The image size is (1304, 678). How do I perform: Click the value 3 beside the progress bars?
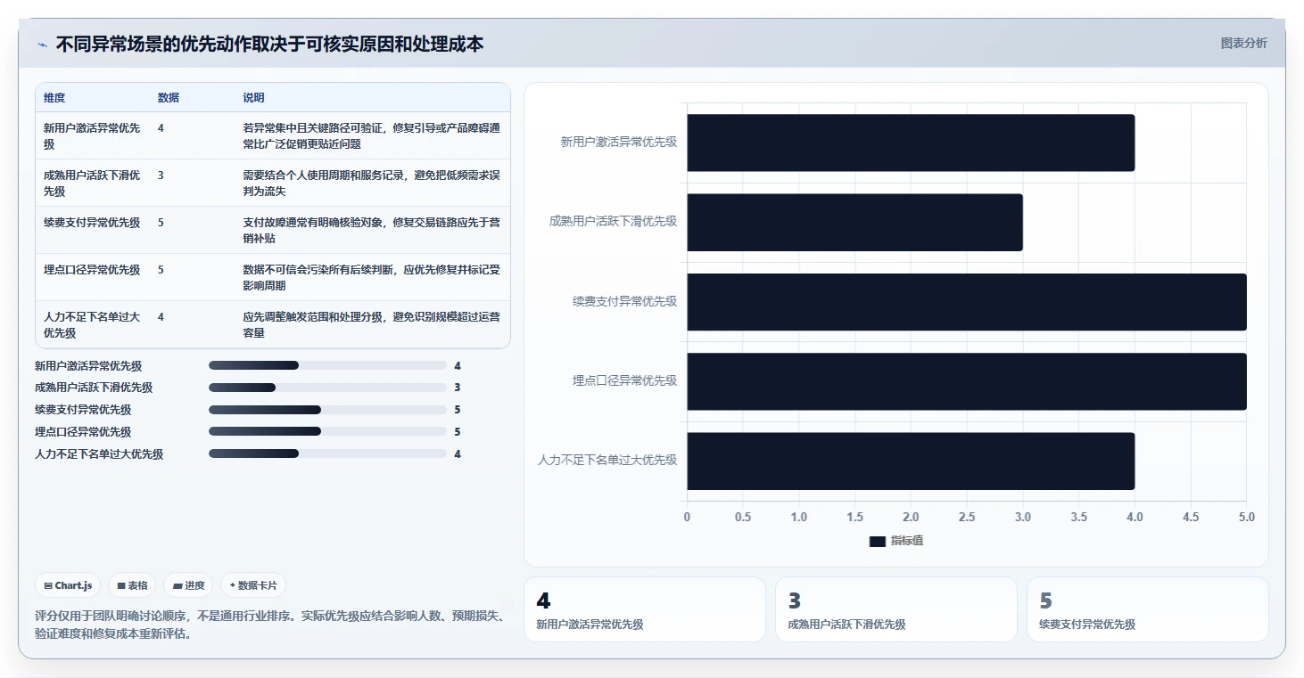click(458, 388)
